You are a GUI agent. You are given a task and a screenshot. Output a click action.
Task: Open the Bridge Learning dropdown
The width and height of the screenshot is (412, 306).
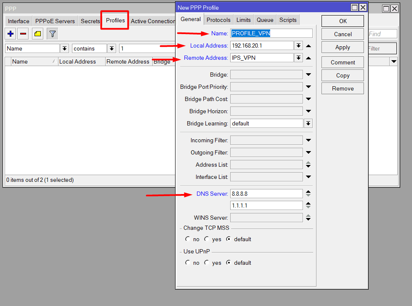click(x=308, y=123)
